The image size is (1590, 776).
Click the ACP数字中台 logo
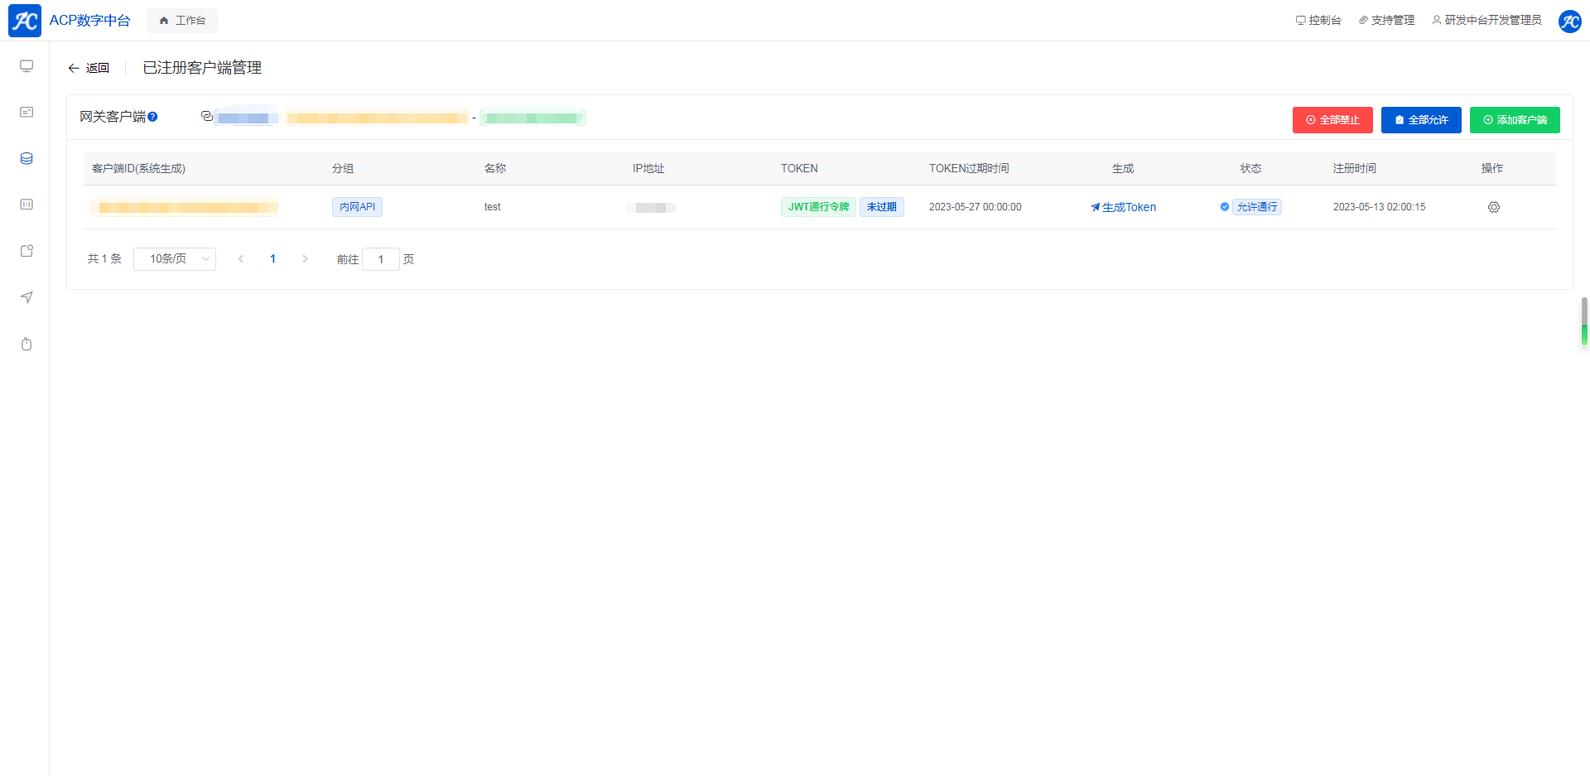click(x=25, y=21)
